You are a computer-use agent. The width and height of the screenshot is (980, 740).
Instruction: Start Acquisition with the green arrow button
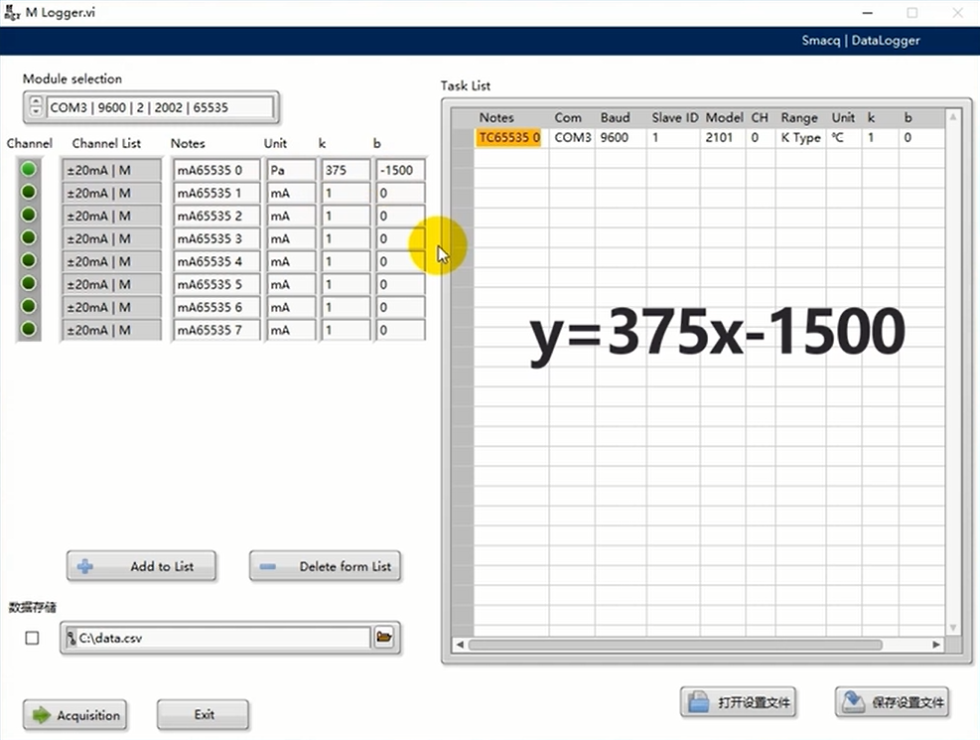(75, 715)
